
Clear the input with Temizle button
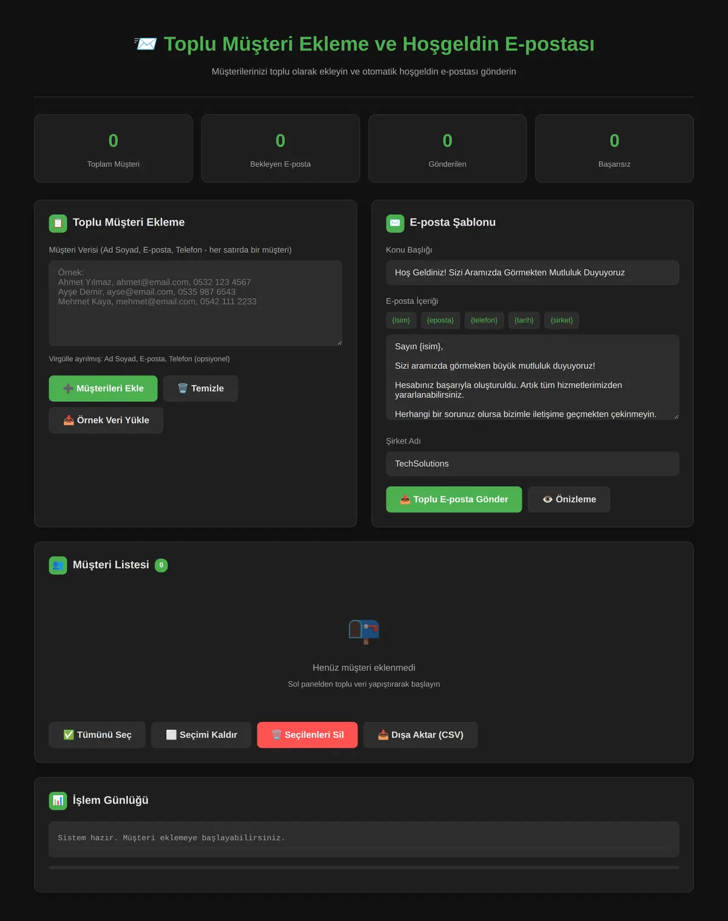[x=201, y=388]
